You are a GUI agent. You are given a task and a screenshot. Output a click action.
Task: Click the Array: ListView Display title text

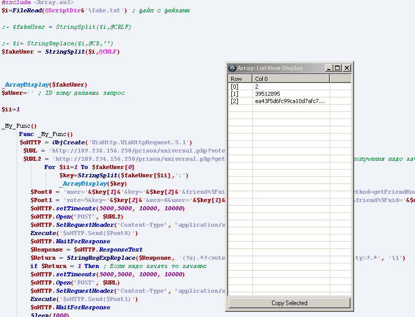[x=270, y=68]
